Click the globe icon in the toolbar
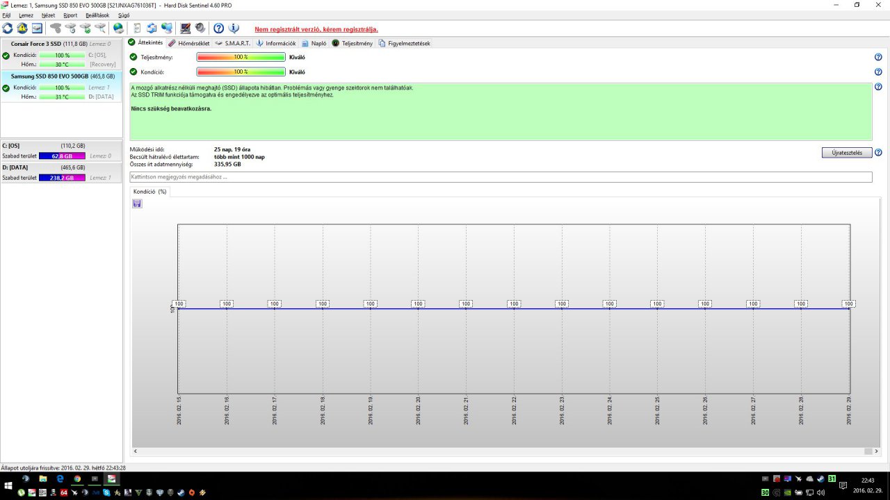This screenshot has height=500, width=890. pos(118,28)
